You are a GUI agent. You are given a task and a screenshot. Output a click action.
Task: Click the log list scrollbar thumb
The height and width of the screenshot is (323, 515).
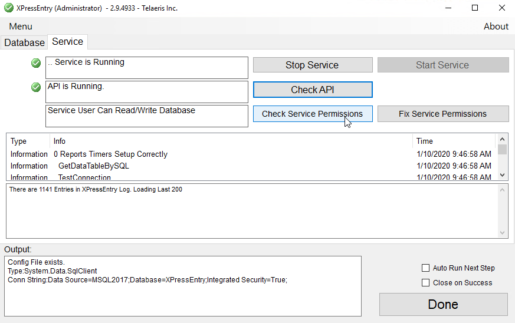tap(502, 149)
